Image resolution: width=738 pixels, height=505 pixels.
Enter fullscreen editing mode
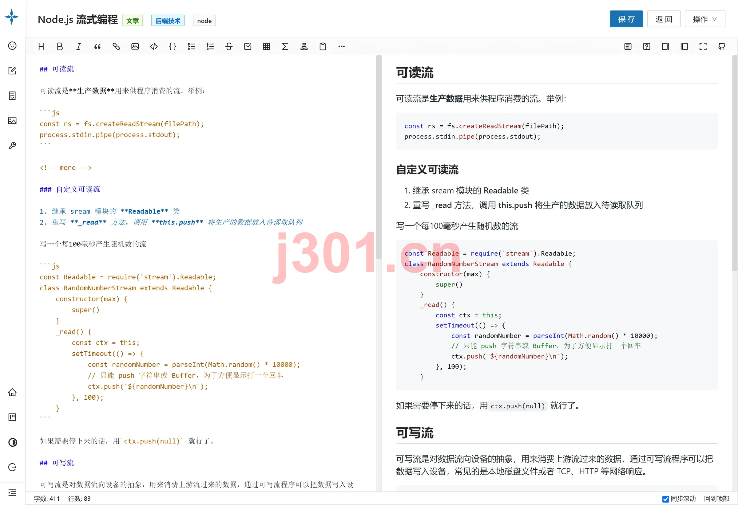[x=703, y=47]
